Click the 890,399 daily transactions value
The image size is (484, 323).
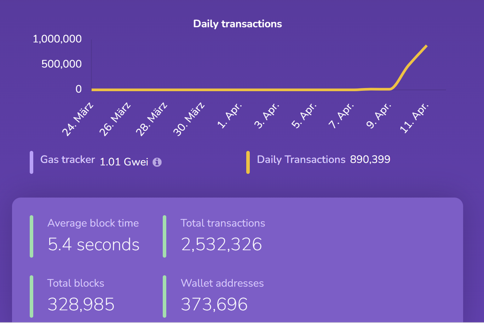[370, 159]
